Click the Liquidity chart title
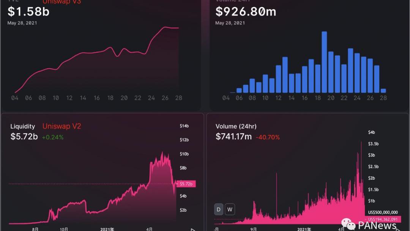This screenshot has height=231, width=410. [x=23, y=126]
